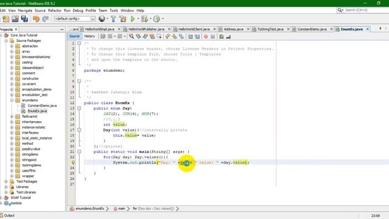Select ConstantDemo.java in project tree
Image resolution: width=389 pixels, height=219 pixels.
coord(42,106)
